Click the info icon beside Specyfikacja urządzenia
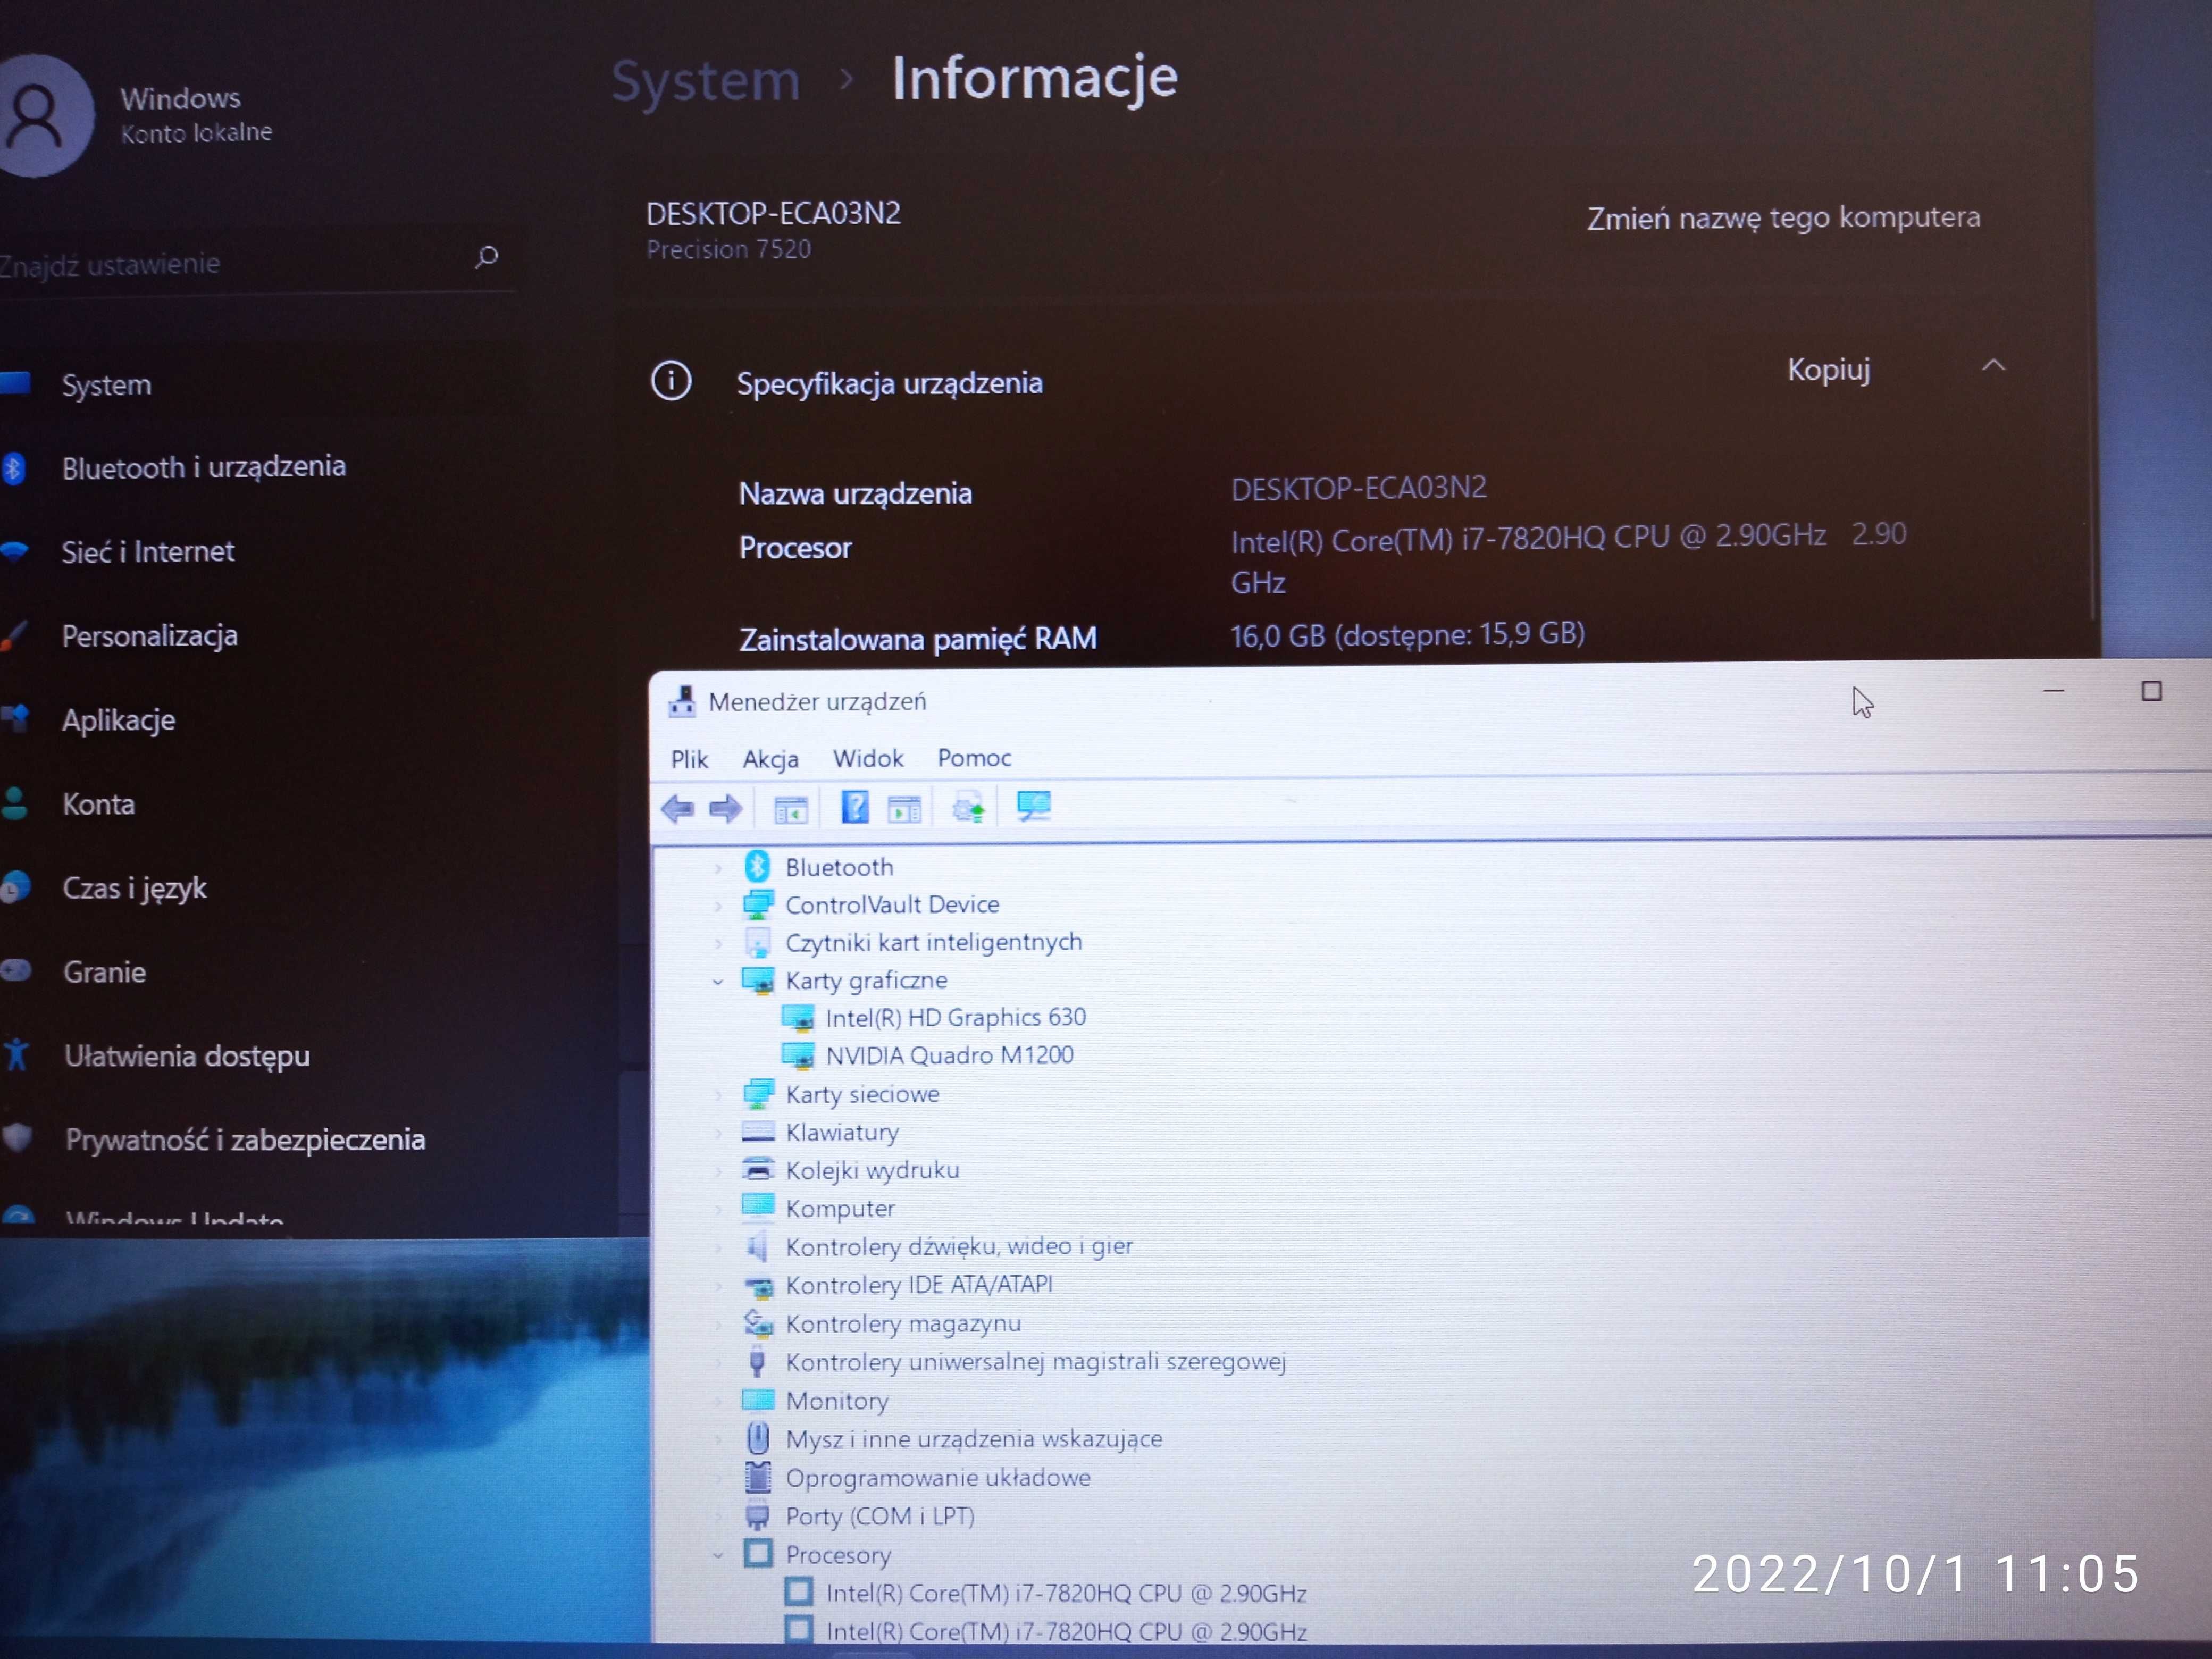Image resolution: width=2212 pixels, height=1659 pixels. 671,381
